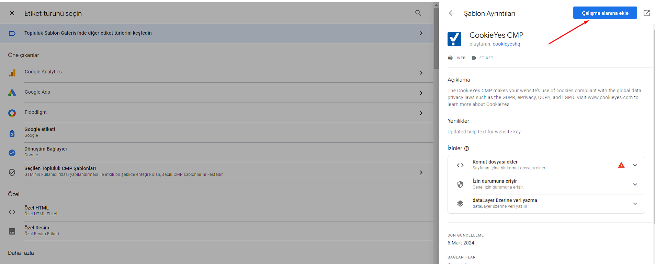Click the tag list vertical scrollbar

point(436,38)
